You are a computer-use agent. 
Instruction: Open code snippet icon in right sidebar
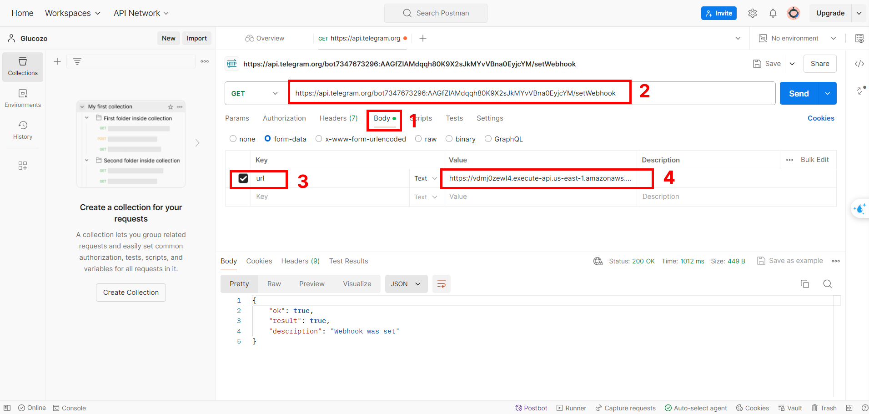[x=859, y=64]
